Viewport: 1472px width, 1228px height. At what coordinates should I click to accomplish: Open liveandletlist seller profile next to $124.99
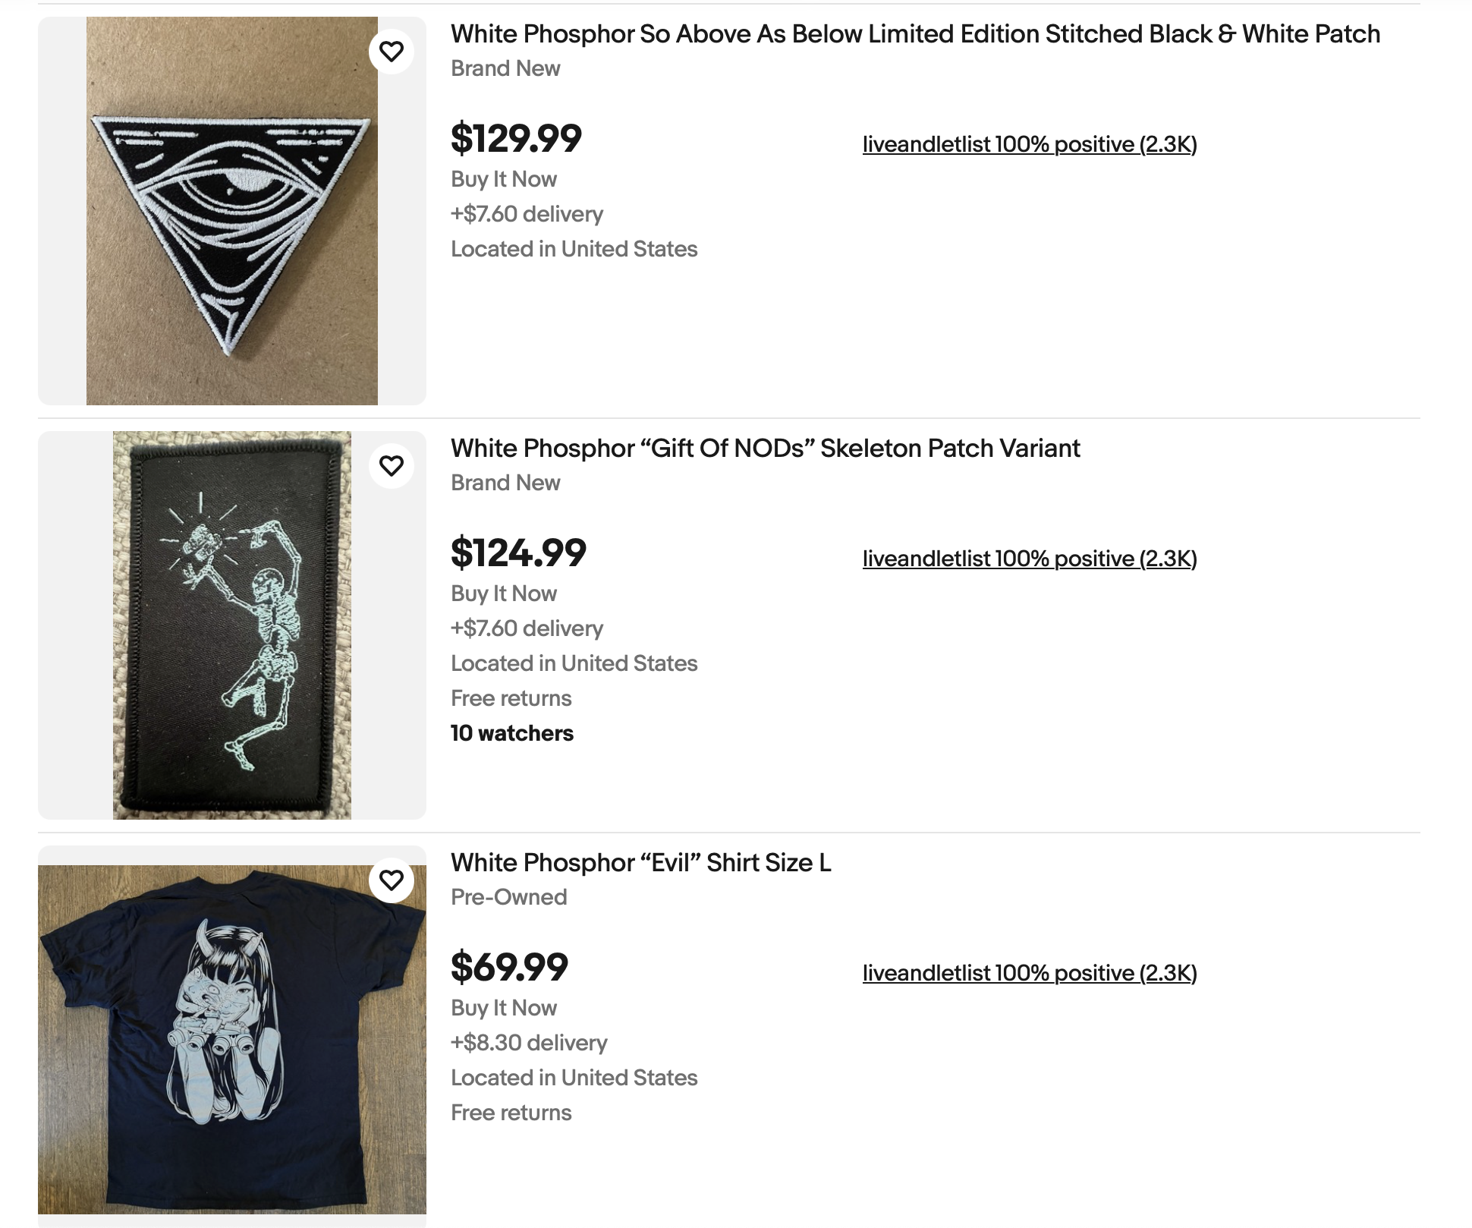pyautogui.click(x=1029, y=559)
